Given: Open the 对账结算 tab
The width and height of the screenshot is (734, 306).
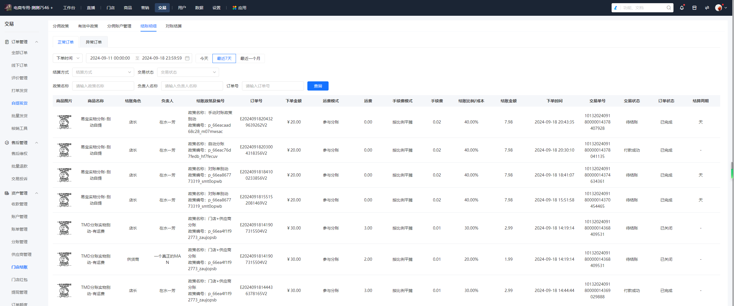Looking at the screenshot, I should point(174,26).
